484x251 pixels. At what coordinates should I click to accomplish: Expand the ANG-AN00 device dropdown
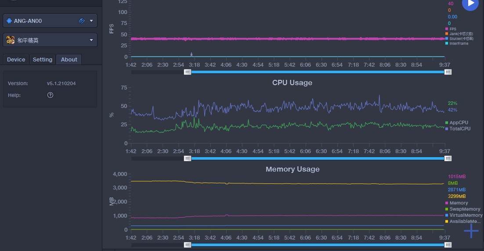91,21
